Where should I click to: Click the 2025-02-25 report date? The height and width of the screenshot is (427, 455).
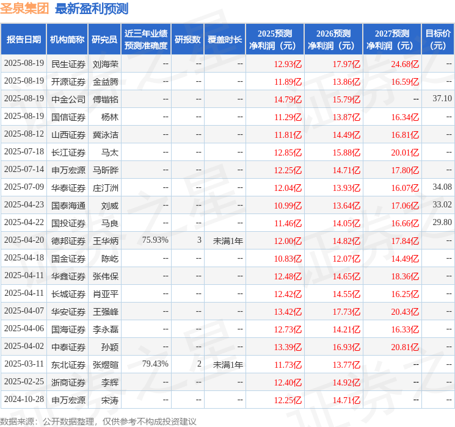point(24,381)
